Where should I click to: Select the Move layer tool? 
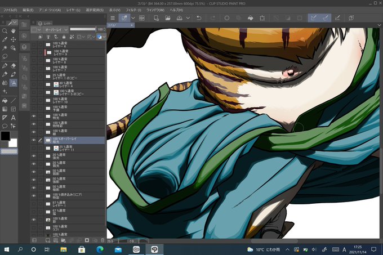click(x=13, y=39)
